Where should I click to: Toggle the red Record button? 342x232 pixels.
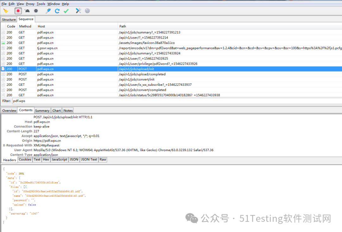[18, 11]
